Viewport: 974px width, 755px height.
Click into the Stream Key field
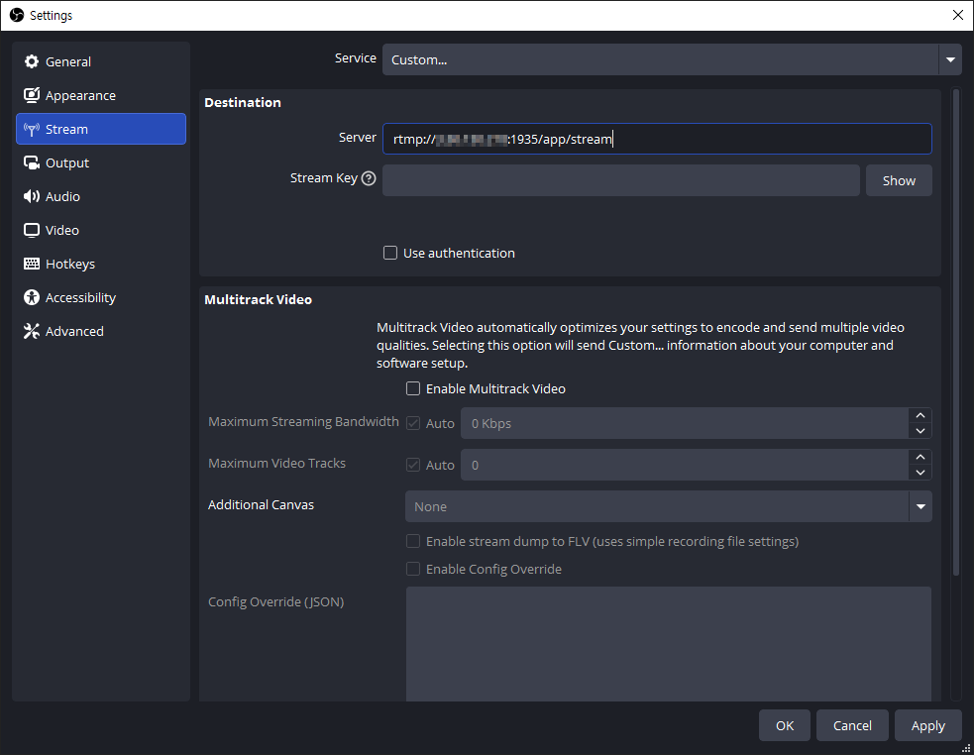[620, 180]
